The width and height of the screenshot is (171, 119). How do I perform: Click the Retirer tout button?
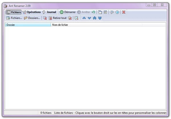[58, 18]
